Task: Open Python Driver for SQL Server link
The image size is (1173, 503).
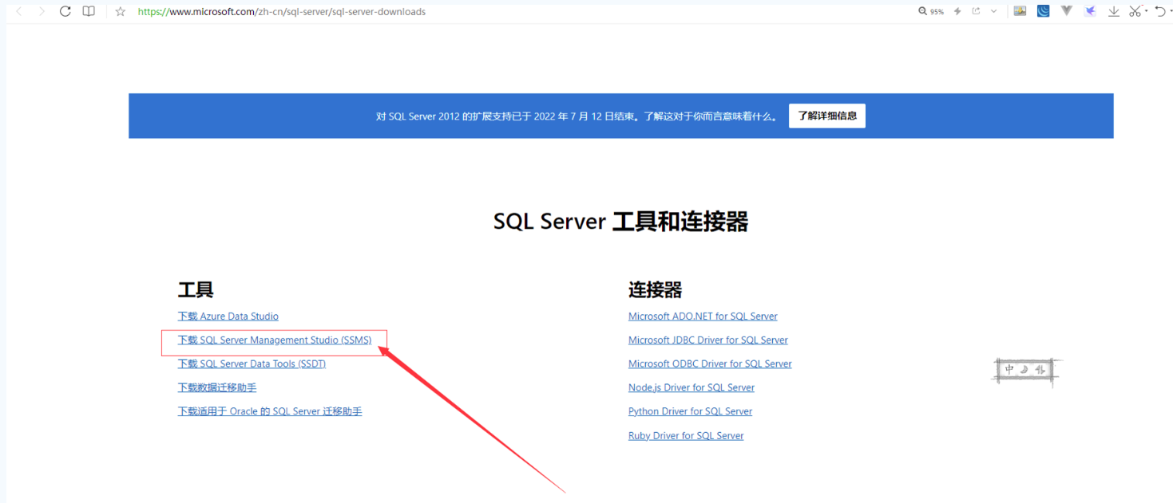Action: [x=691, y=411]
